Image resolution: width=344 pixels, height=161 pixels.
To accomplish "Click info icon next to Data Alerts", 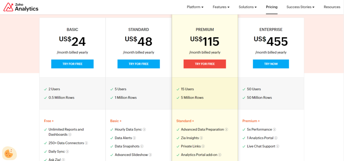I will pyautogui.click(x=134, y=138).
